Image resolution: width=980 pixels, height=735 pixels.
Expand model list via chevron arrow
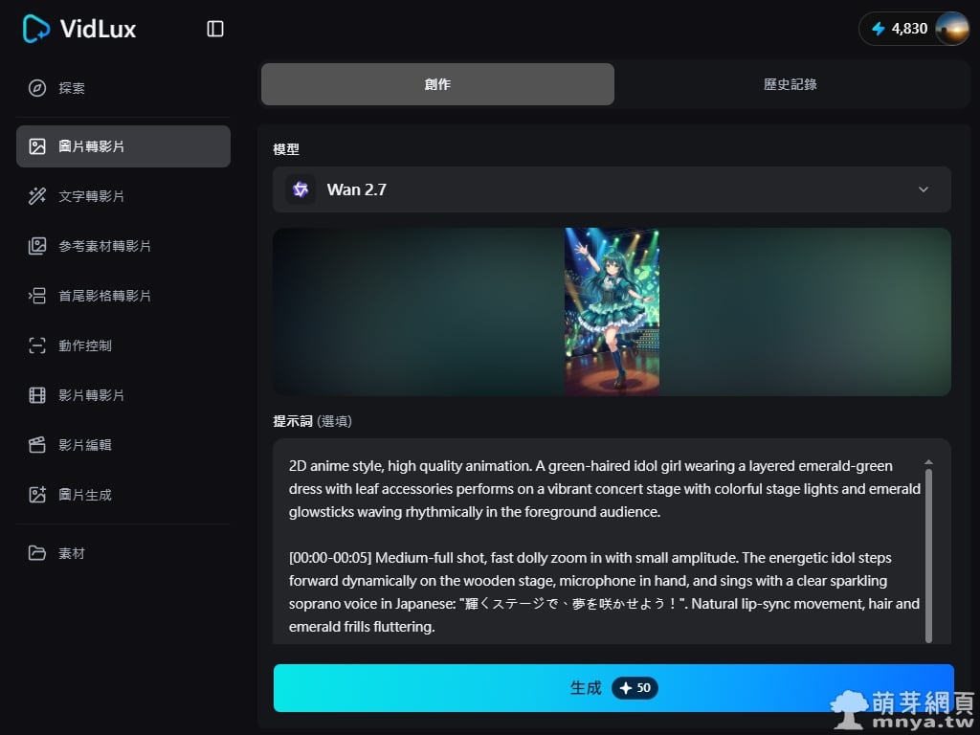pos(924,189)
